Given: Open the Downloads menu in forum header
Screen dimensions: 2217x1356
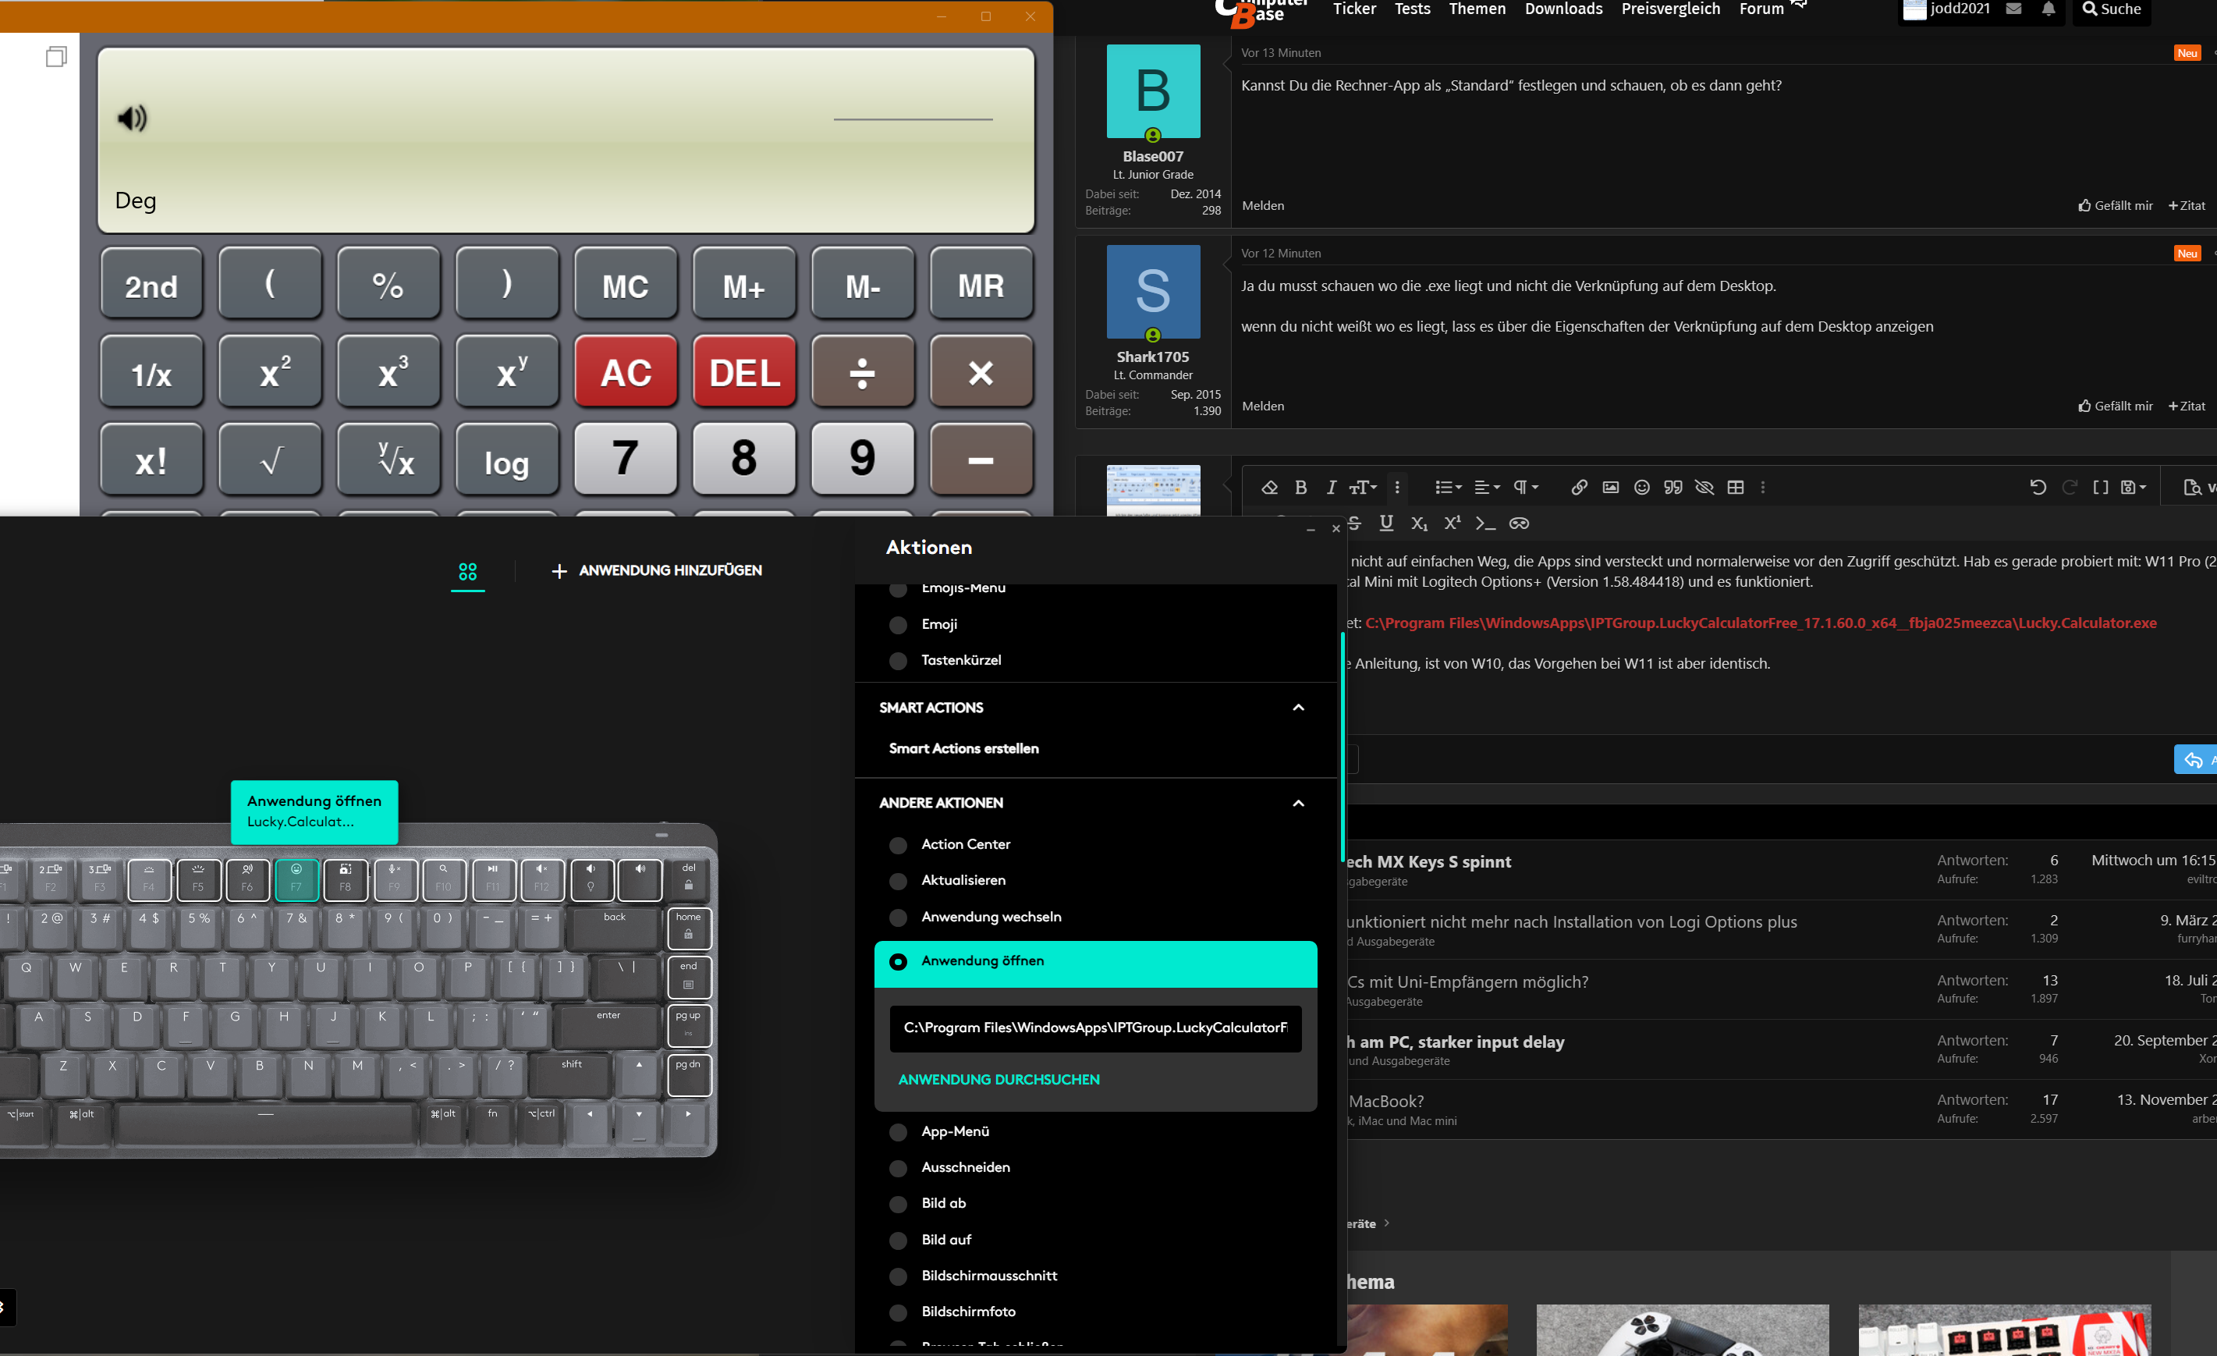Looking at the screenshot, I should [1563, 9].
